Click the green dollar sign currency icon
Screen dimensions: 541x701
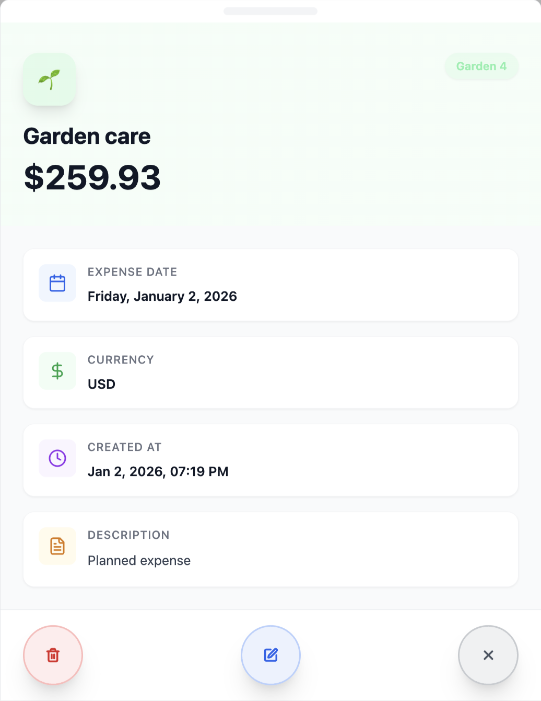coord(57,371)
